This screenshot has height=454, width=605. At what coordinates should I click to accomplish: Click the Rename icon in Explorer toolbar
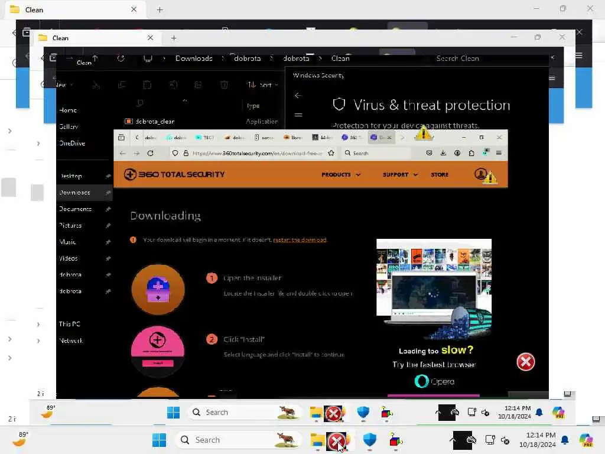pyautogui.click(x=173, y=85)
